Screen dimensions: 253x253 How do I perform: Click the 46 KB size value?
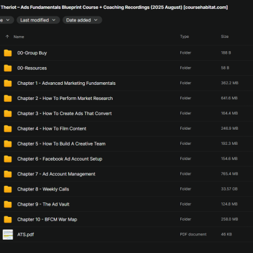226,234
